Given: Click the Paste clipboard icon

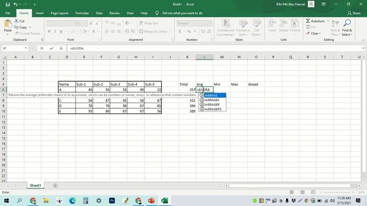Looking at the screenshot, I should [7, 23].
